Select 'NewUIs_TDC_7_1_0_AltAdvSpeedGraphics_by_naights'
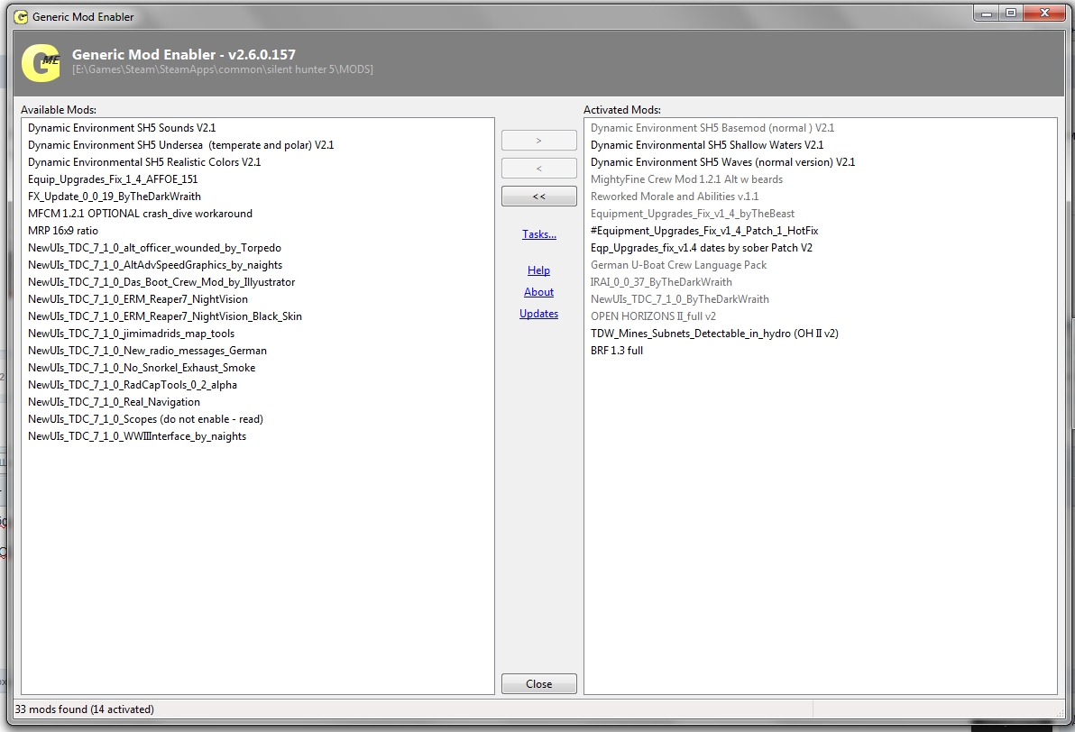 pos(156,265)
